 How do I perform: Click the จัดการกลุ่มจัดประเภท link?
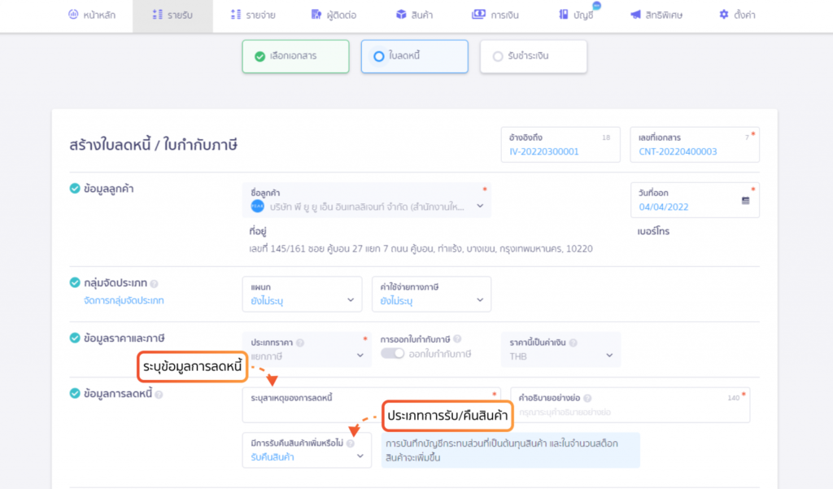[x=124, y=300]
